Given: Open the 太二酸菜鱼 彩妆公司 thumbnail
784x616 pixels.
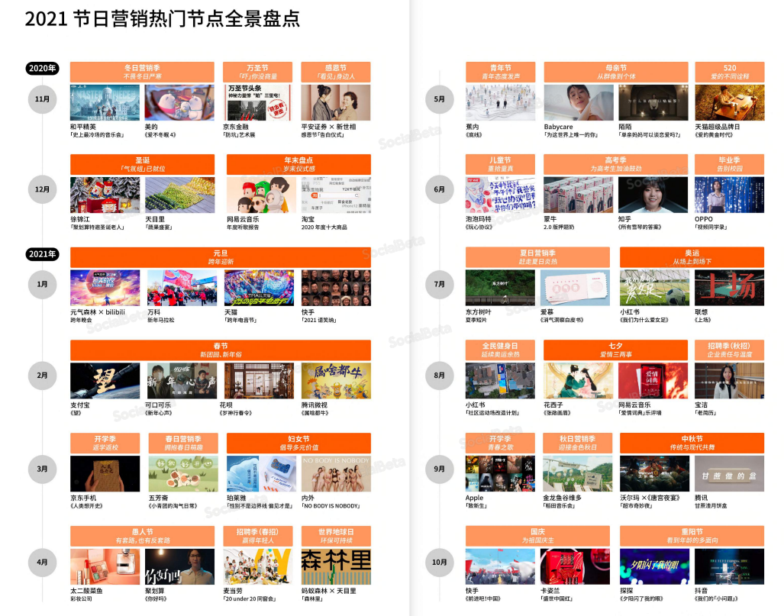Looking at the screenshot, I should (x=105, y=567).
